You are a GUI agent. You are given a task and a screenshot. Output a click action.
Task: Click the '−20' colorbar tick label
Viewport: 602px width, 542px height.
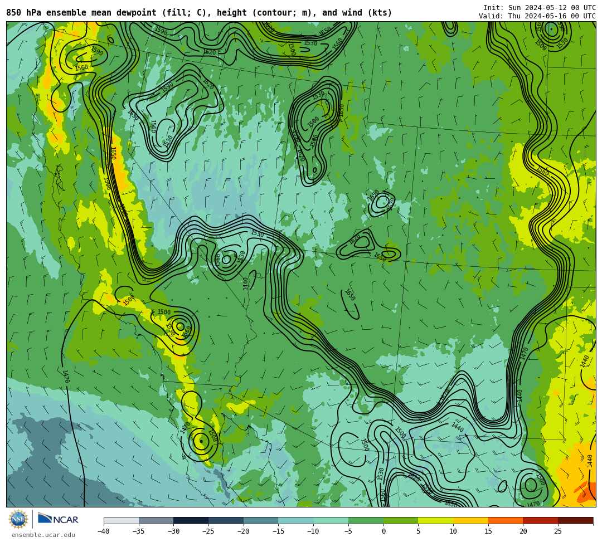pos(244,531)
